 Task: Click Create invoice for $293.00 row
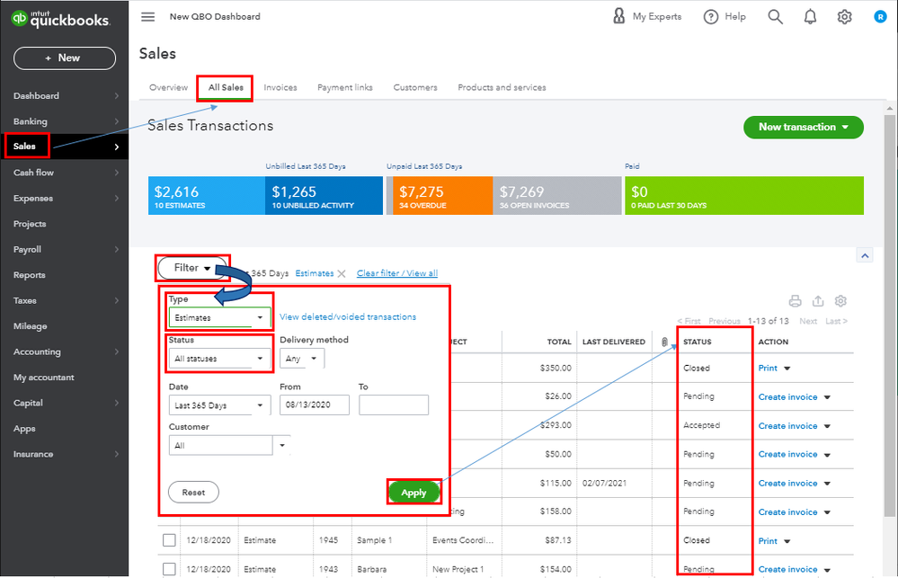[787, 425]
